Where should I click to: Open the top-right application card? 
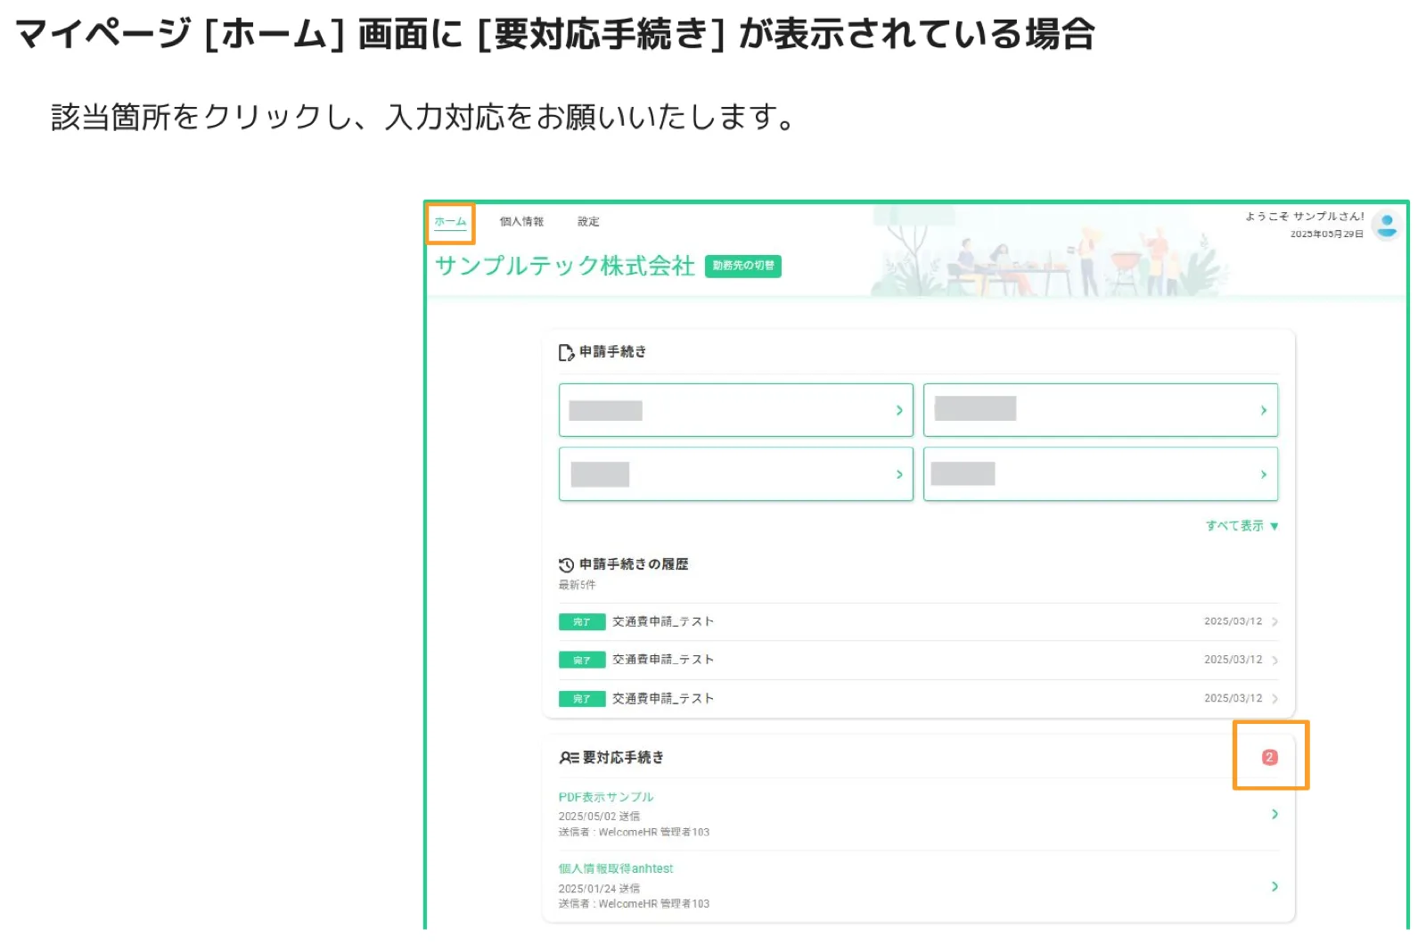point(1101,410)
